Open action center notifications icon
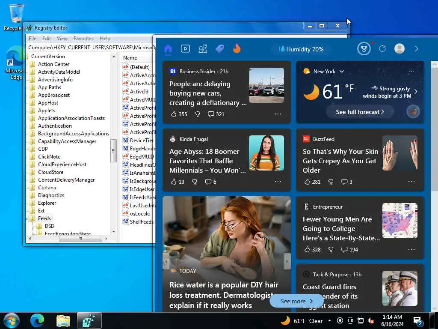438x329 pixels. click(417, 321)
